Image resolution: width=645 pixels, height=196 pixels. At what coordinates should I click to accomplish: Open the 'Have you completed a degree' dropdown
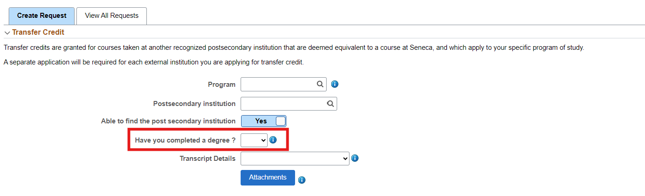[254, 140]
